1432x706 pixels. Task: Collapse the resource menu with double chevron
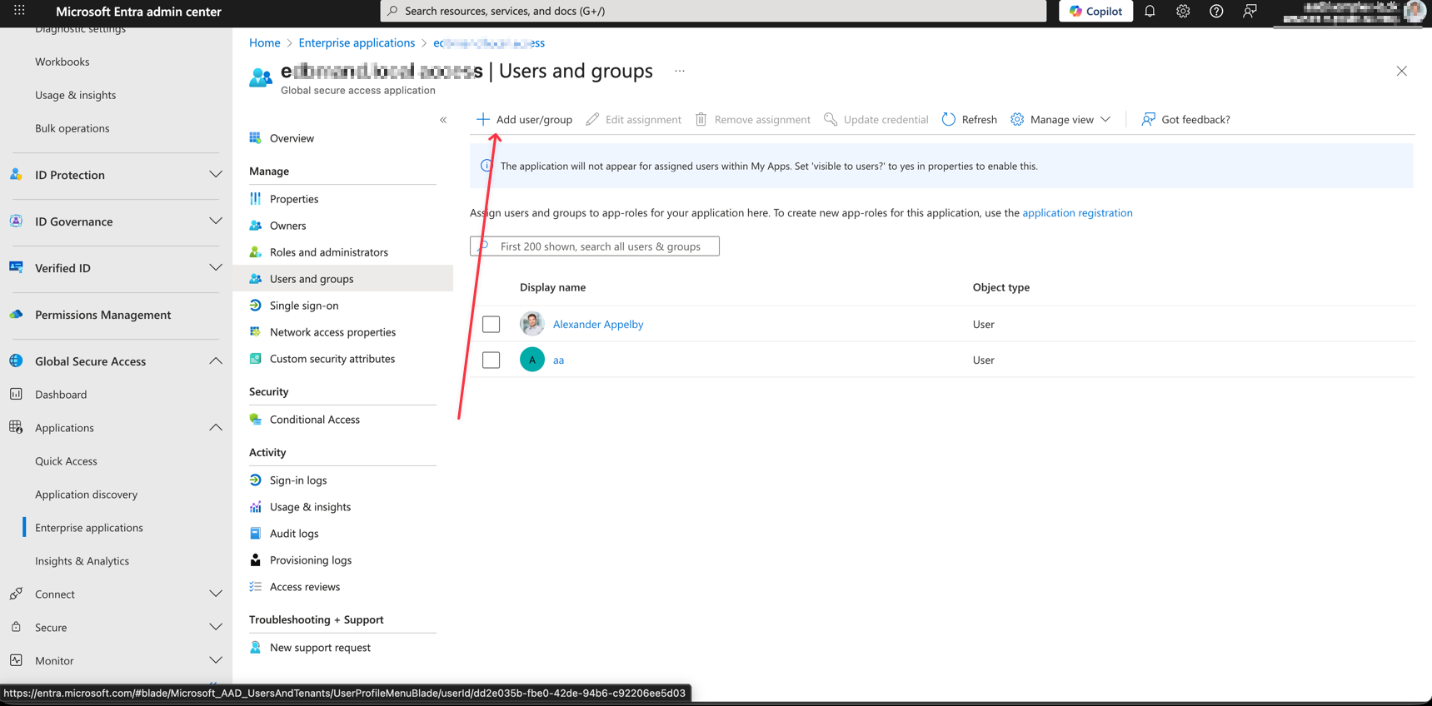pos(443,120)
